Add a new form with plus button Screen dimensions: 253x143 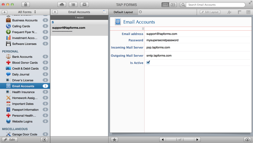[5, 12]
